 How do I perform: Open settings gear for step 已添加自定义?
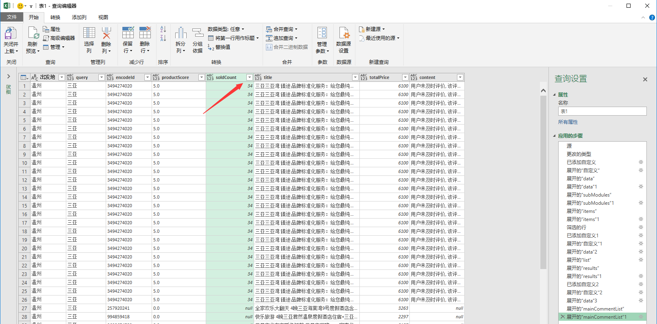[641, 162]
